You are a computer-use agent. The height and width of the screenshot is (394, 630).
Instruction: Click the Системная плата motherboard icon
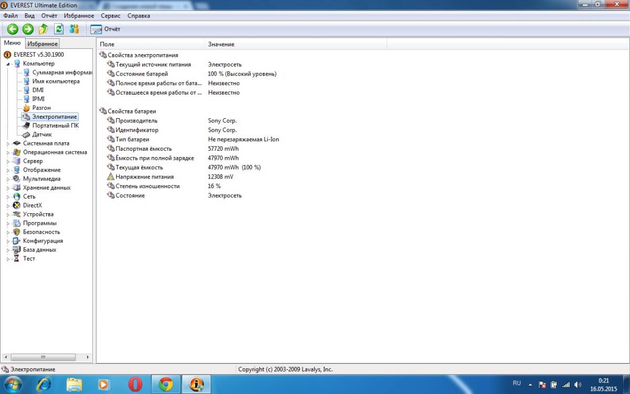(x=17, y=143)
